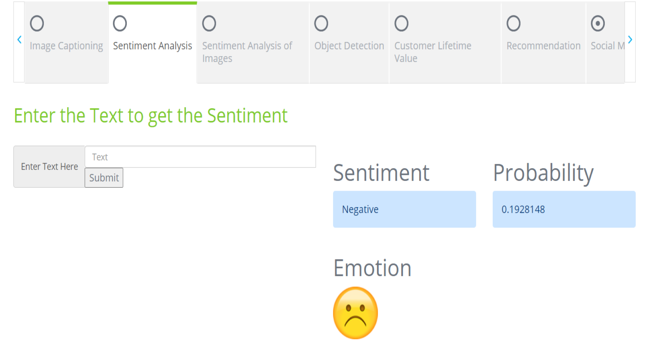The height and width of the screenshot is (352, 660).
Task: Switch to Sentiment Analysis of Images tab
Action: click(247, 52)
